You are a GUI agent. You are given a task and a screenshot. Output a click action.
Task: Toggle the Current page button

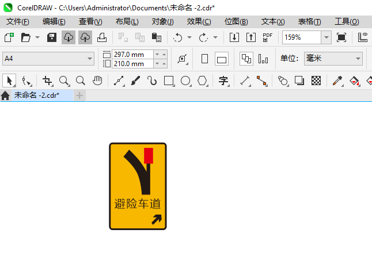(x=263, y=59)
